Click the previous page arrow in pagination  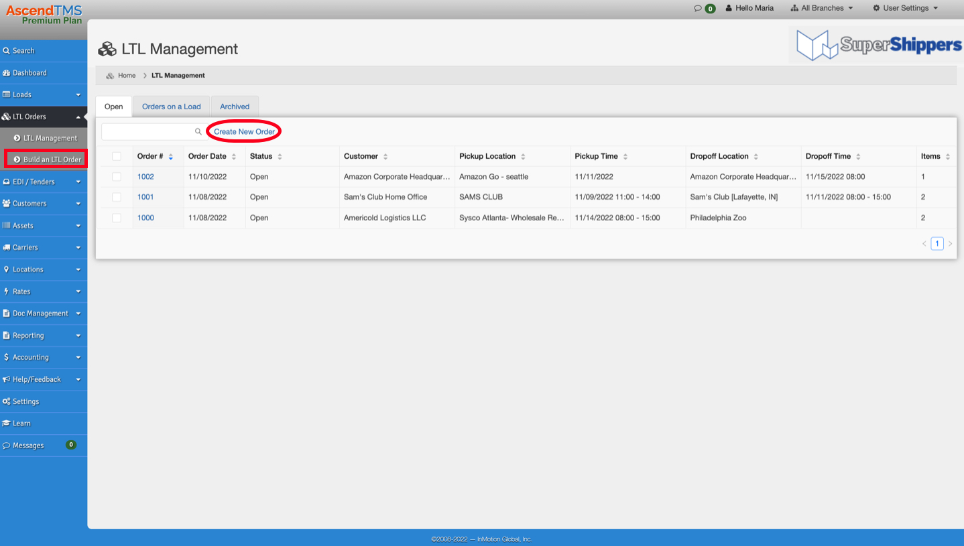coord(924,244)
